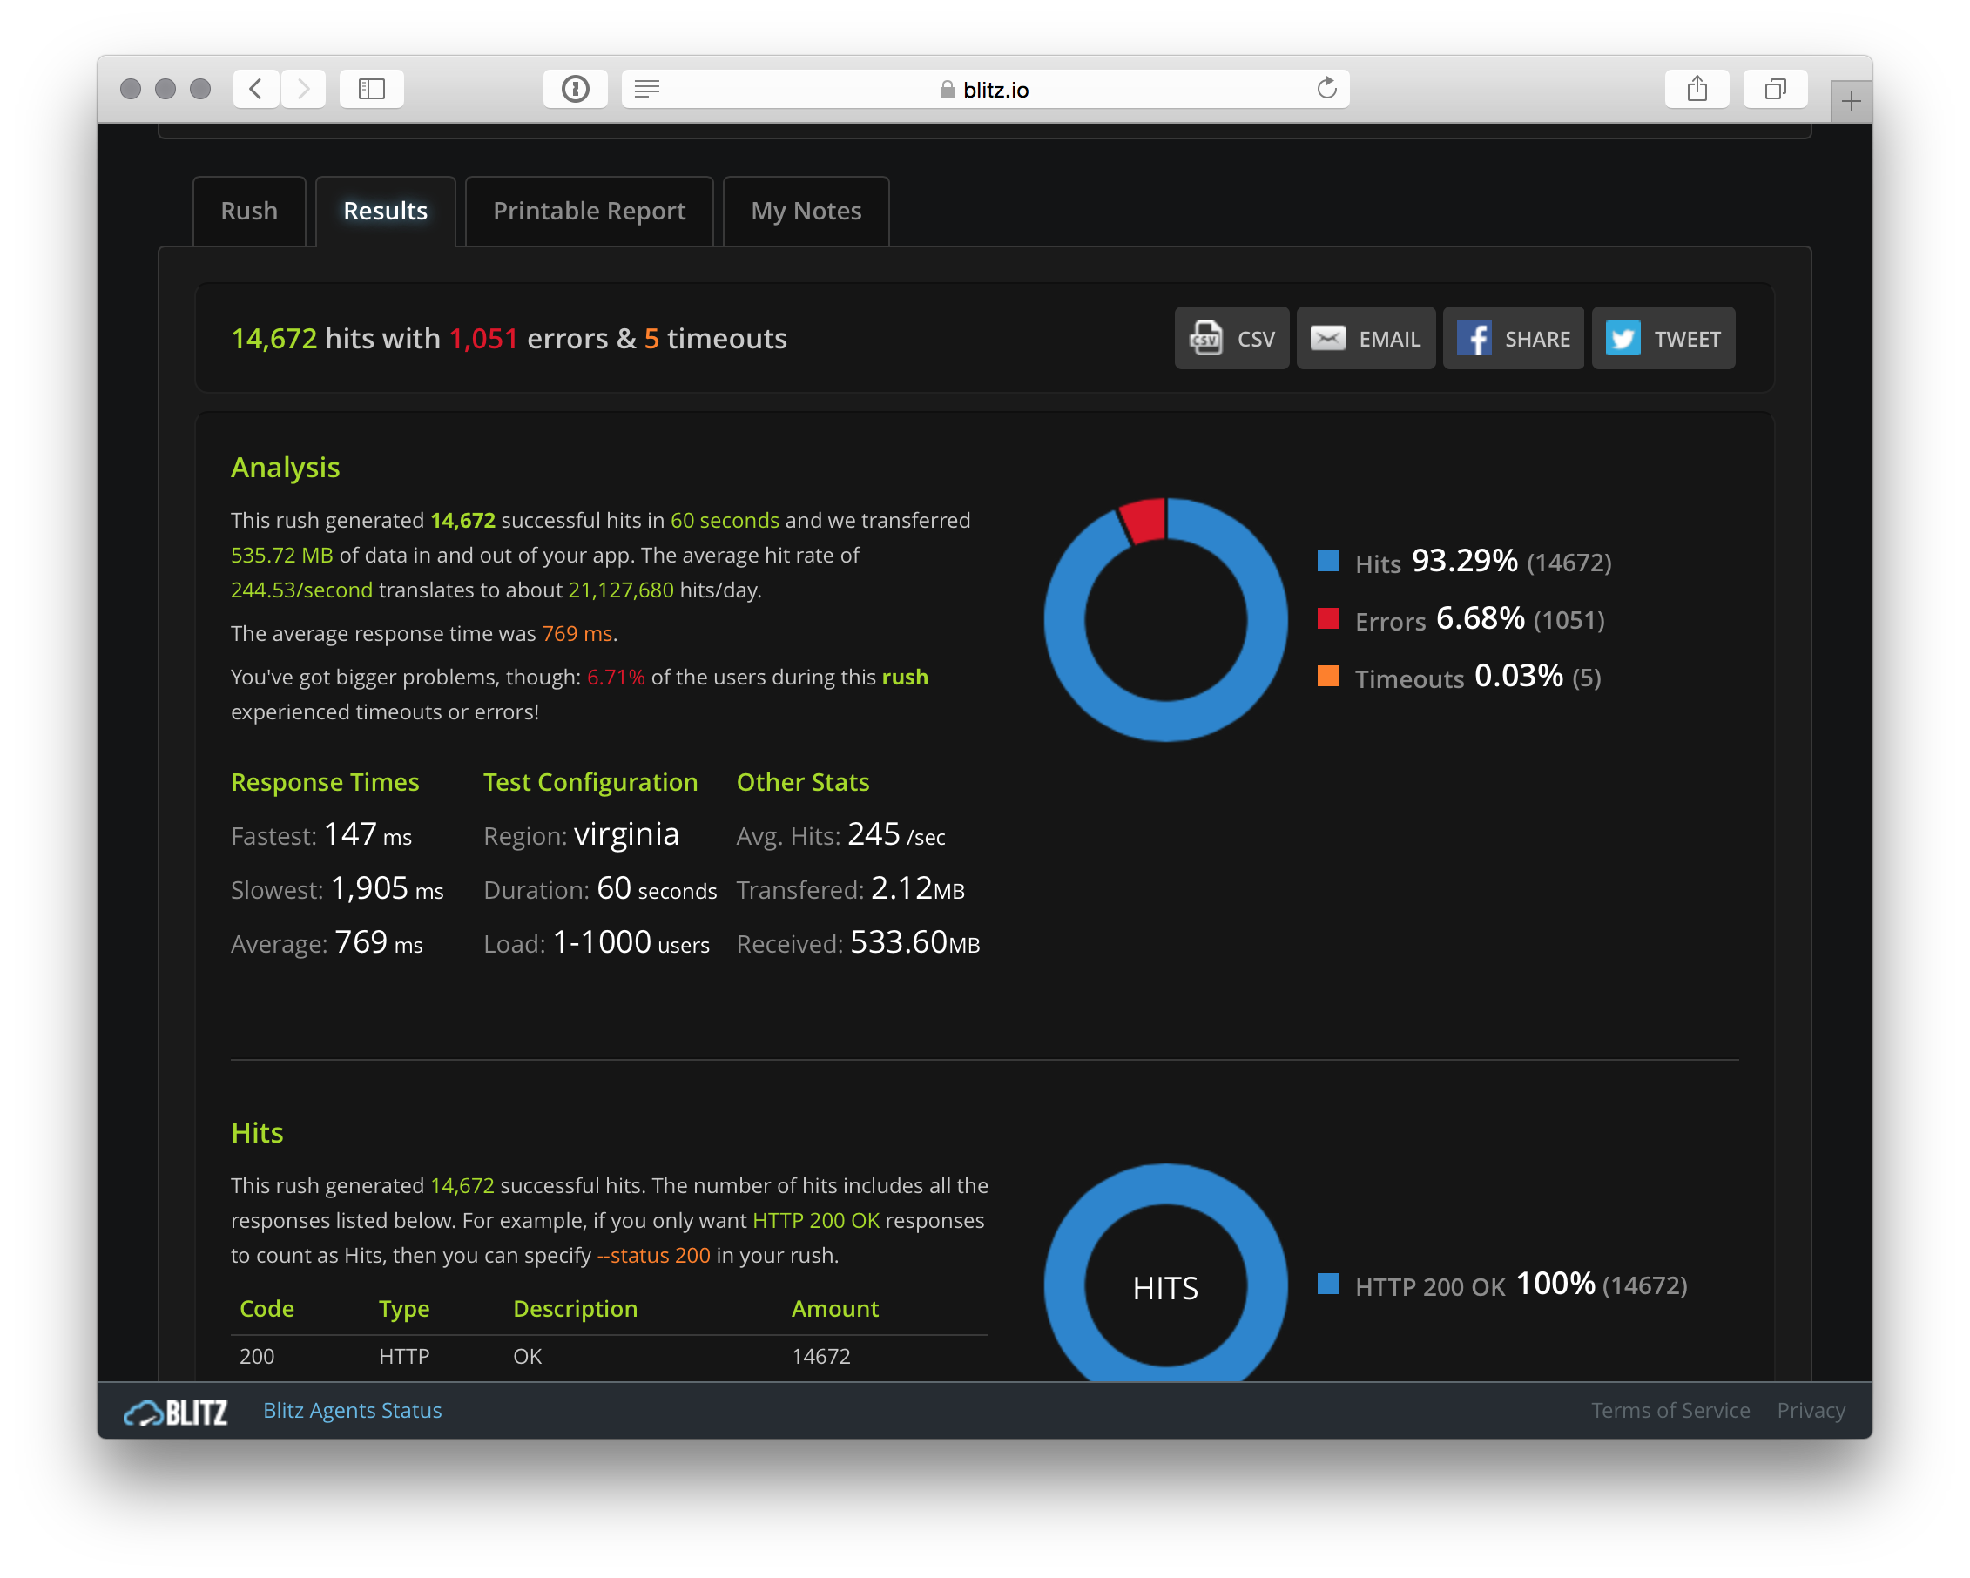The image size is (1970, 1578).
Task: Open Blitz Agents Status link
Action: tap(353, 1410)
